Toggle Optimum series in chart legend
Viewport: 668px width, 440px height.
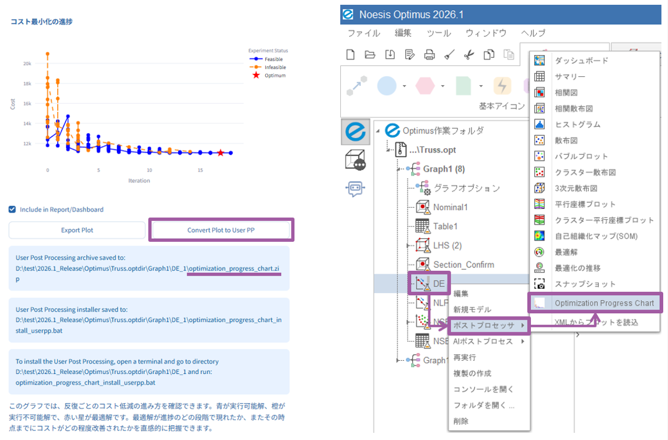click(268, 76)
